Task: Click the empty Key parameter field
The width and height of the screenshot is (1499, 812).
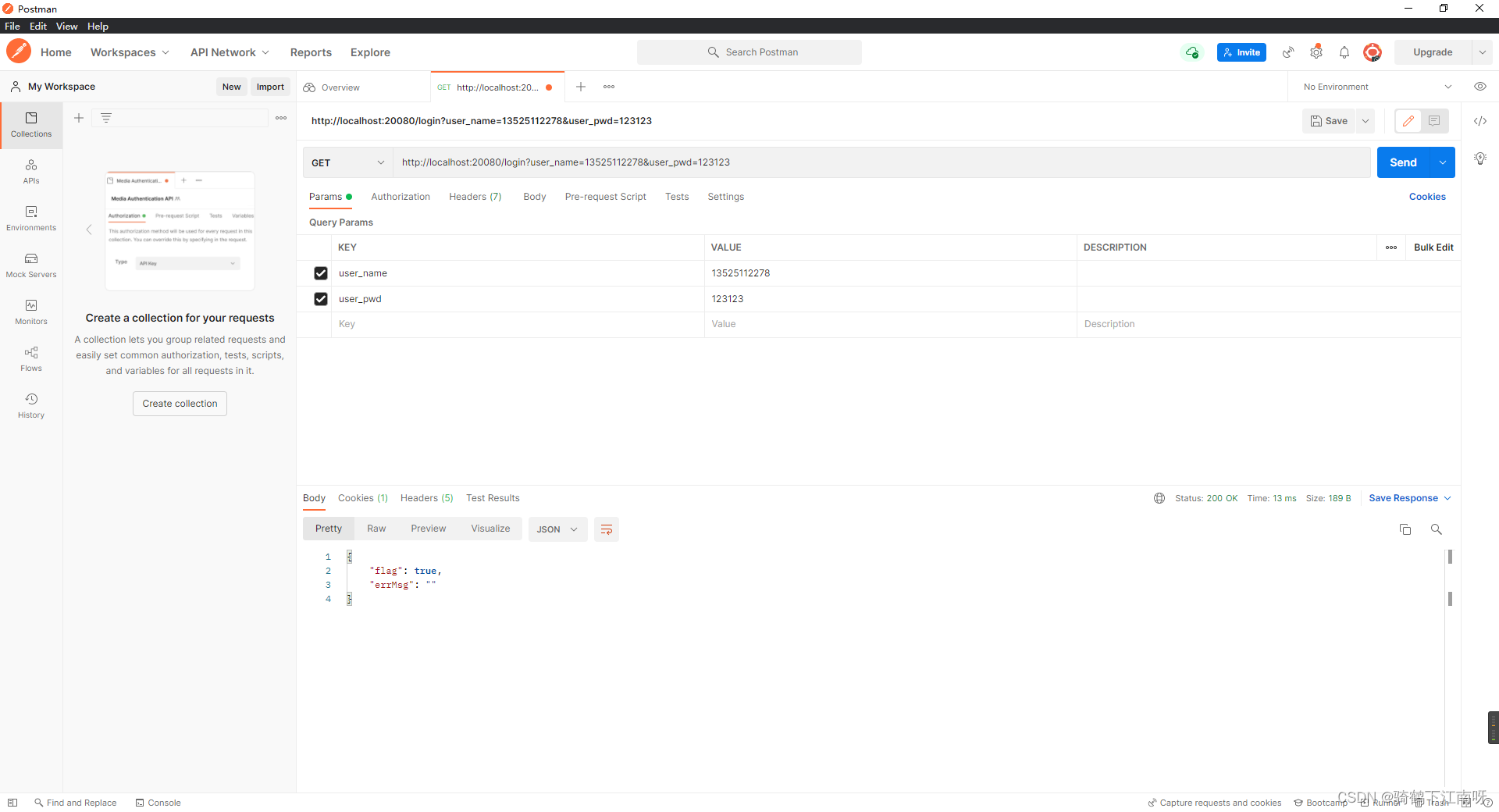Action: click(518, 324)
